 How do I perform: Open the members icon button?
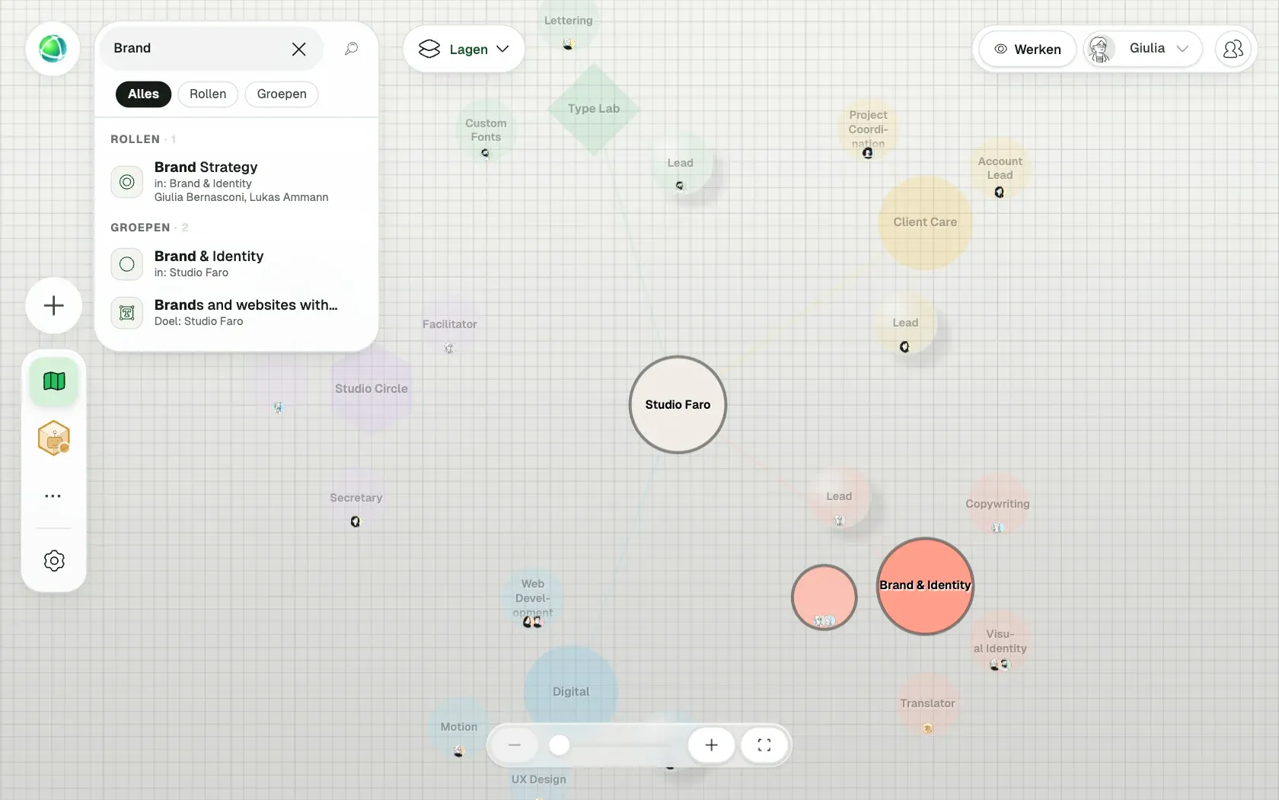point(1233,49)
